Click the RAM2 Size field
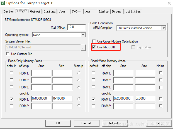The width and height of the screenshot is (173, 129). click(145, 80)
